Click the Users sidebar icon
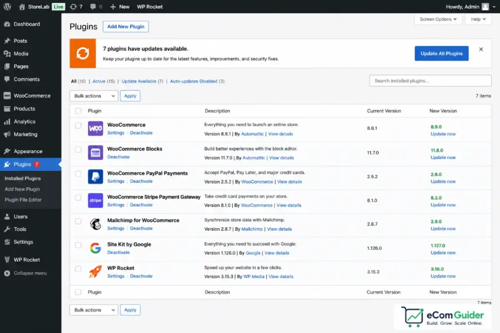Screen dimensions: 500x333 pyautogui.click(x=7, y=216)
